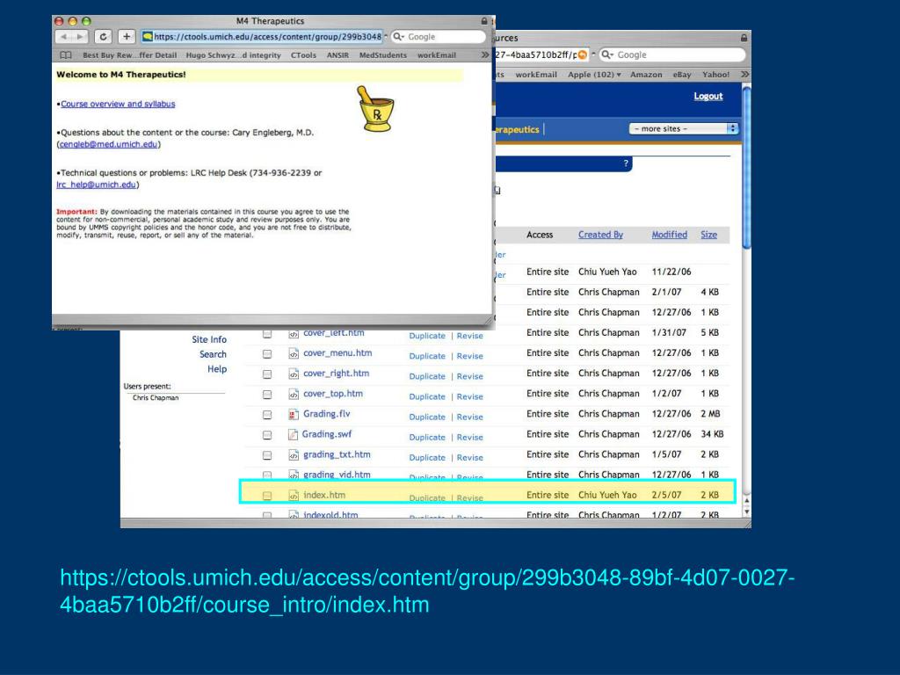Open the bookmarks book icon
Viewport: 900px width, 675px height.
tap(66, 55)
